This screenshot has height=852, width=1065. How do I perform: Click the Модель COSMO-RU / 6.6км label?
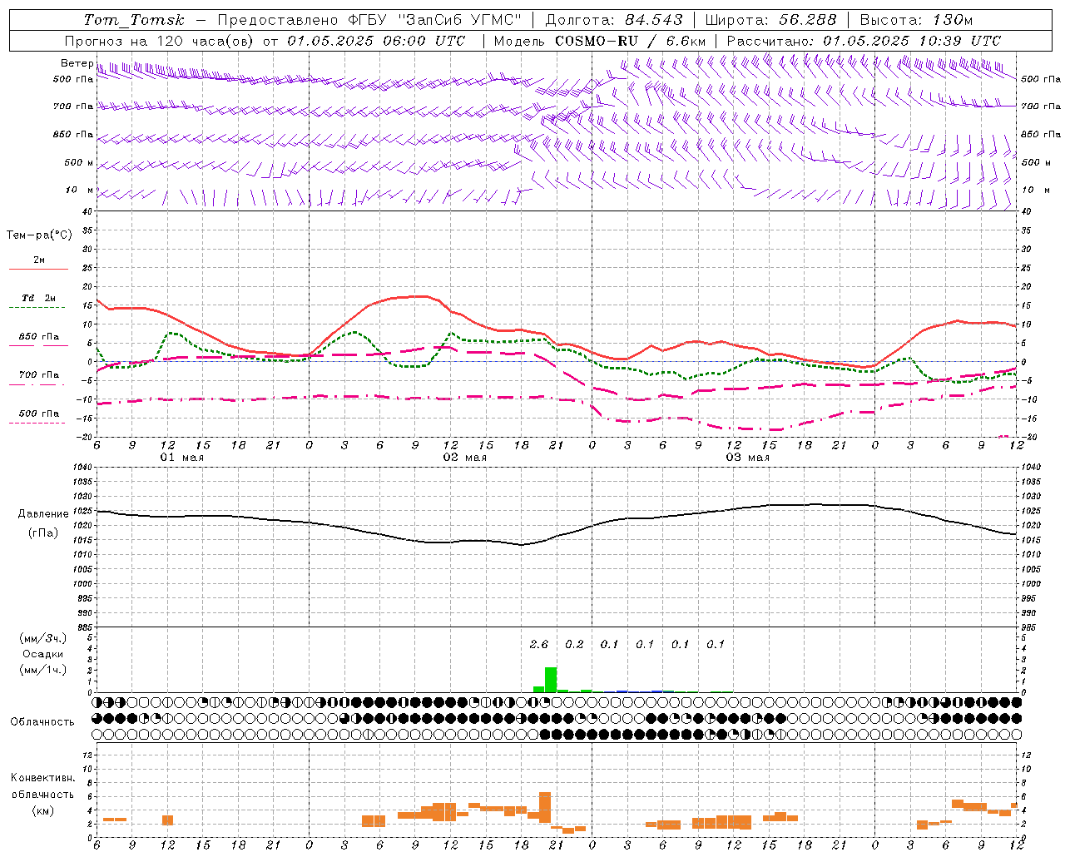(599, 41)
